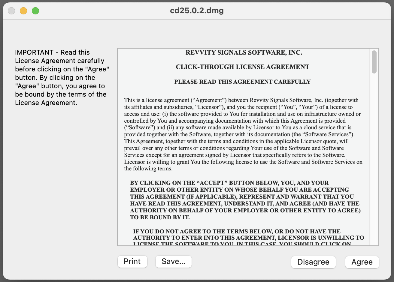The width and height of the screenshot is (394, 282).
Task: Click the "IF YOU DO NOT AGREE" paragraph
Action: click(248, 238)
